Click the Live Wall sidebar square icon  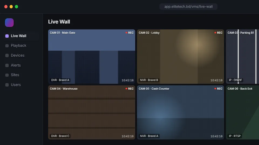click(x=7, y=36)
